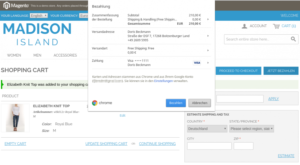This screenshot has width=300, height=165.
Task: Click the Magento logo in the header
Action: click(x=16, y=5)
